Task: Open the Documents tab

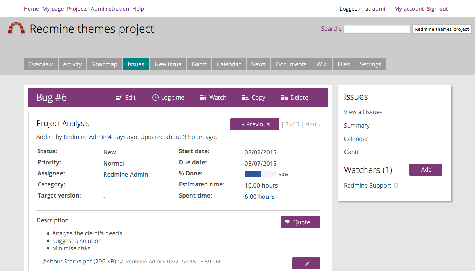Action: pyautogui.click(x=291, y=64)
